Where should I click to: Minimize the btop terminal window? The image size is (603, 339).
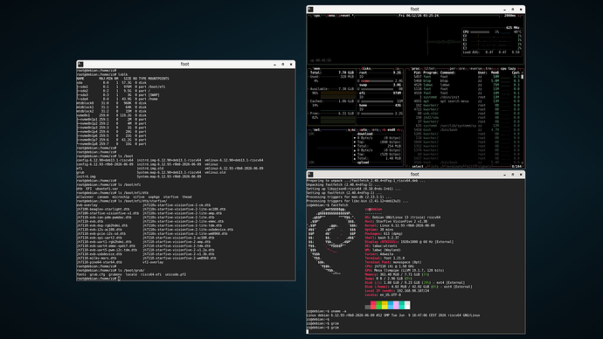[x=504, y=10]
